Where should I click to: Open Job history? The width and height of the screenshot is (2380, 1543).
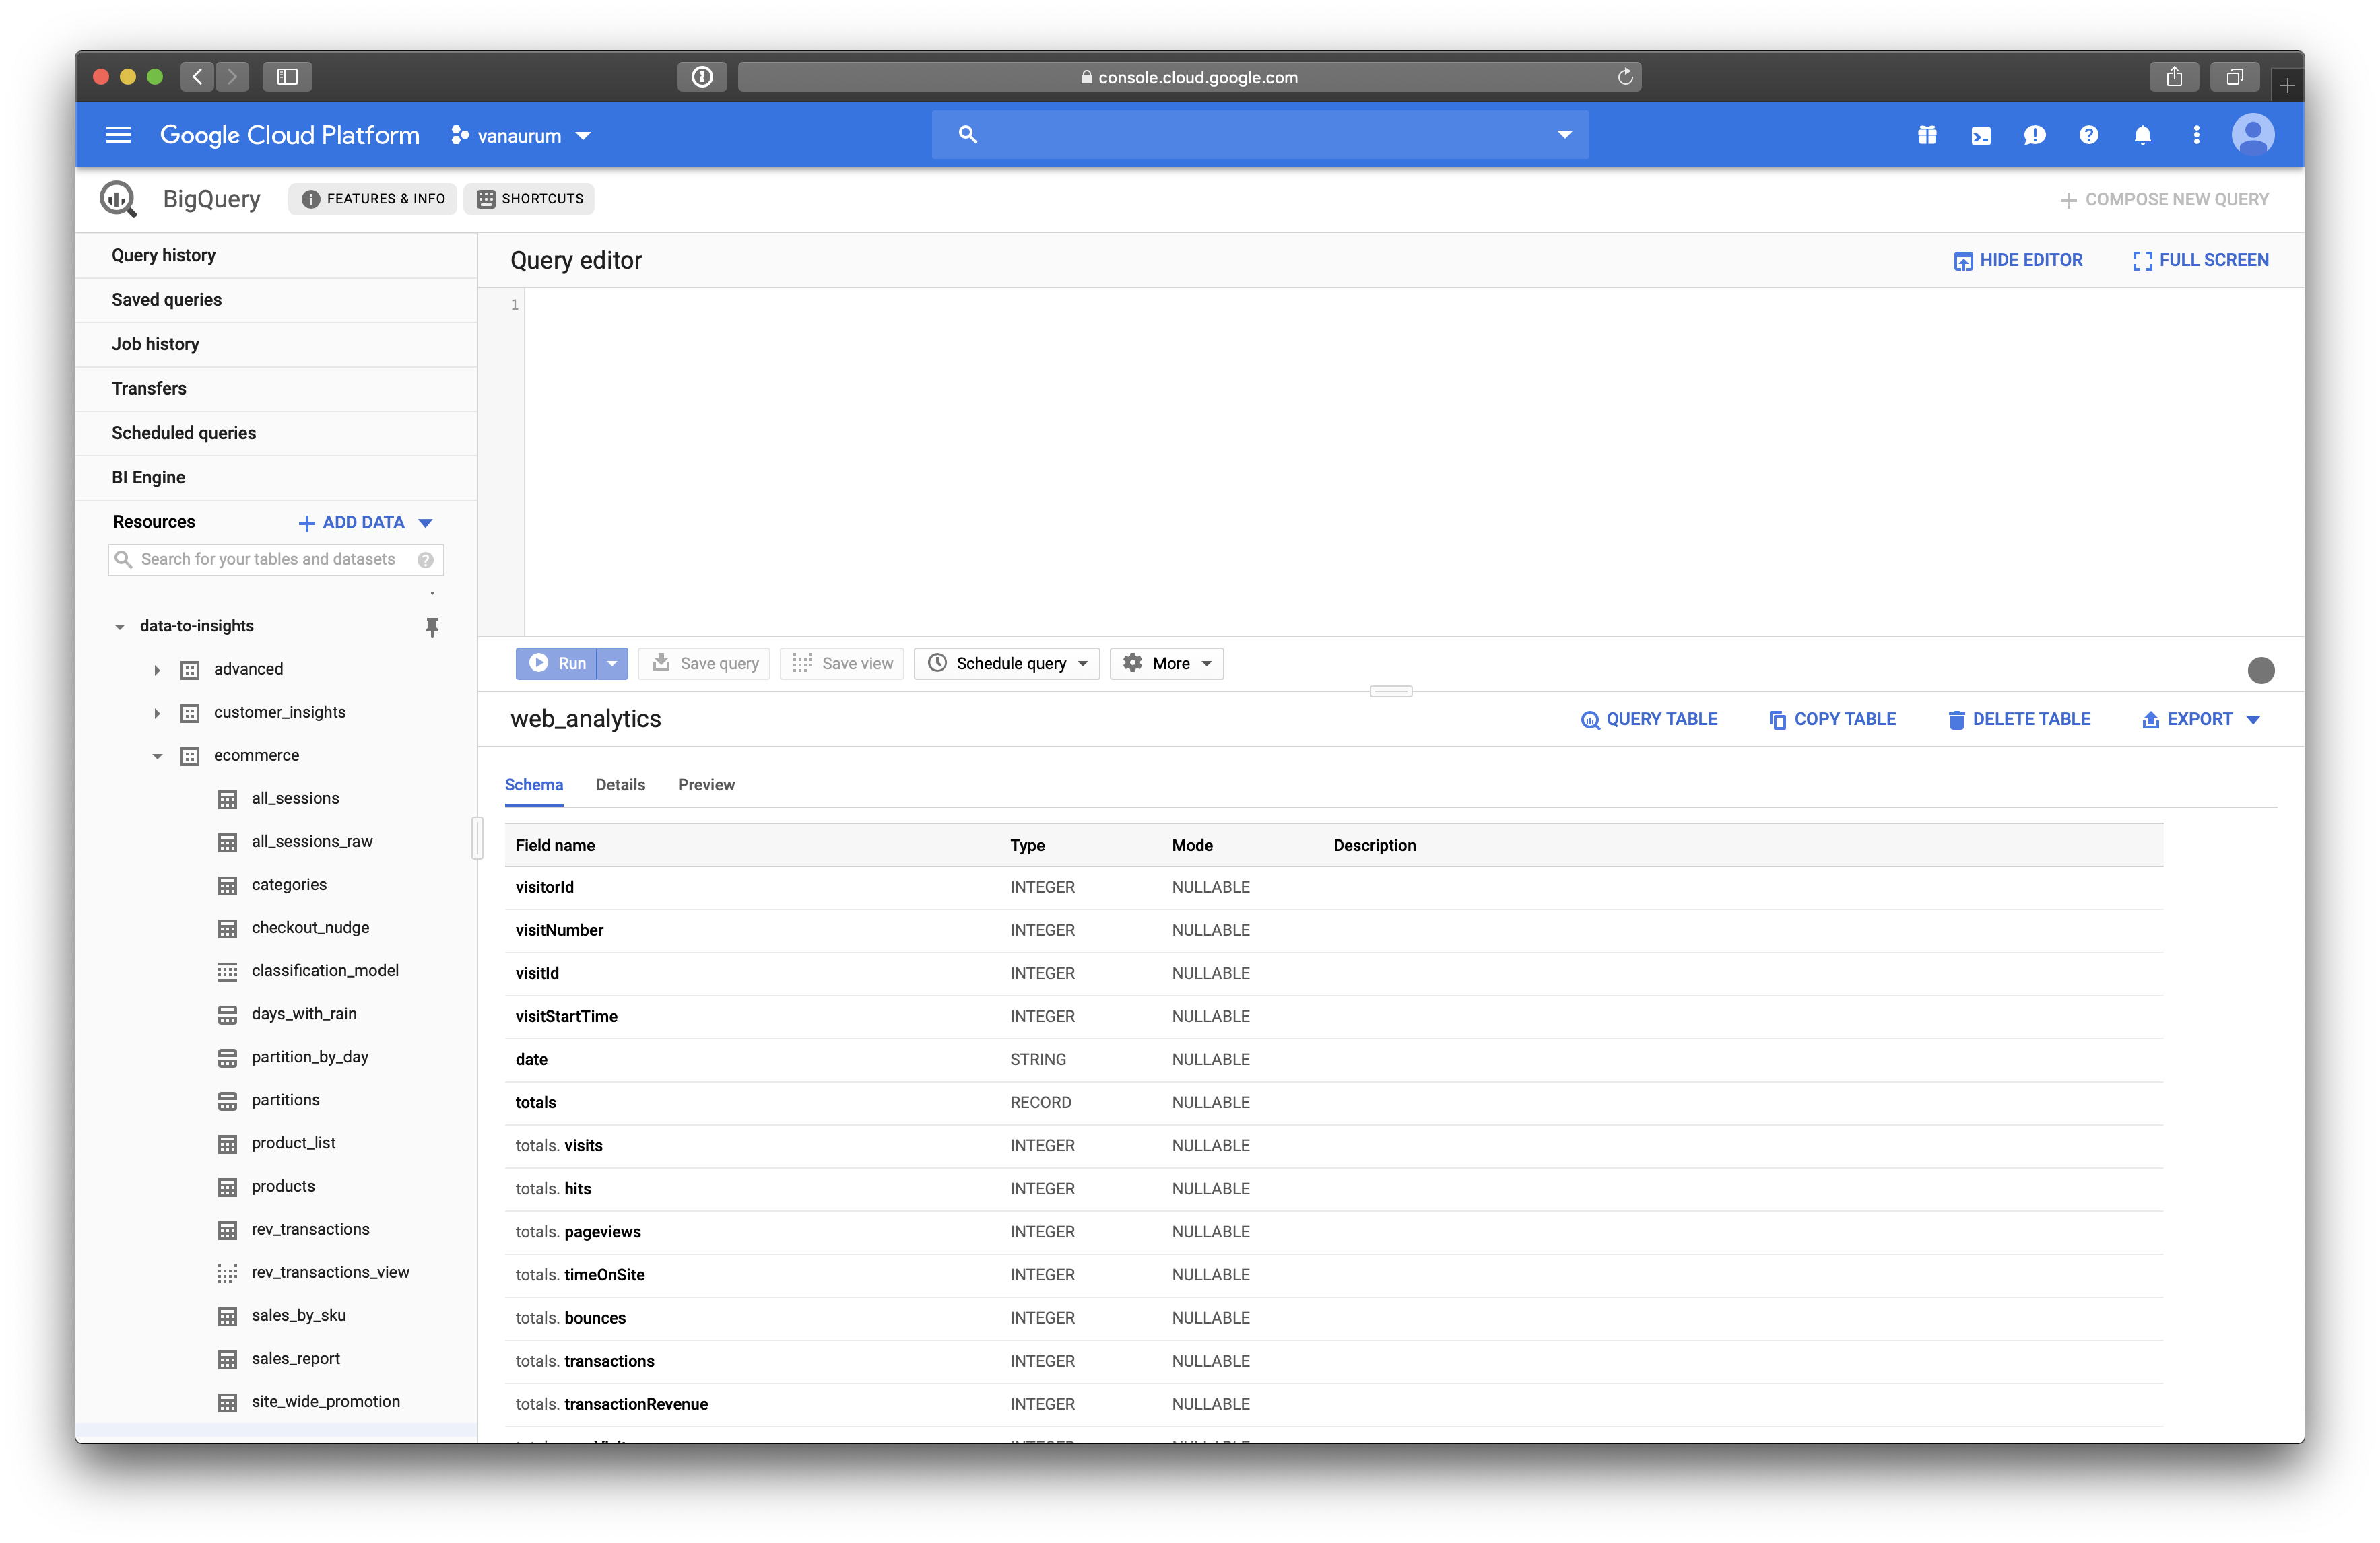[276, 344]
